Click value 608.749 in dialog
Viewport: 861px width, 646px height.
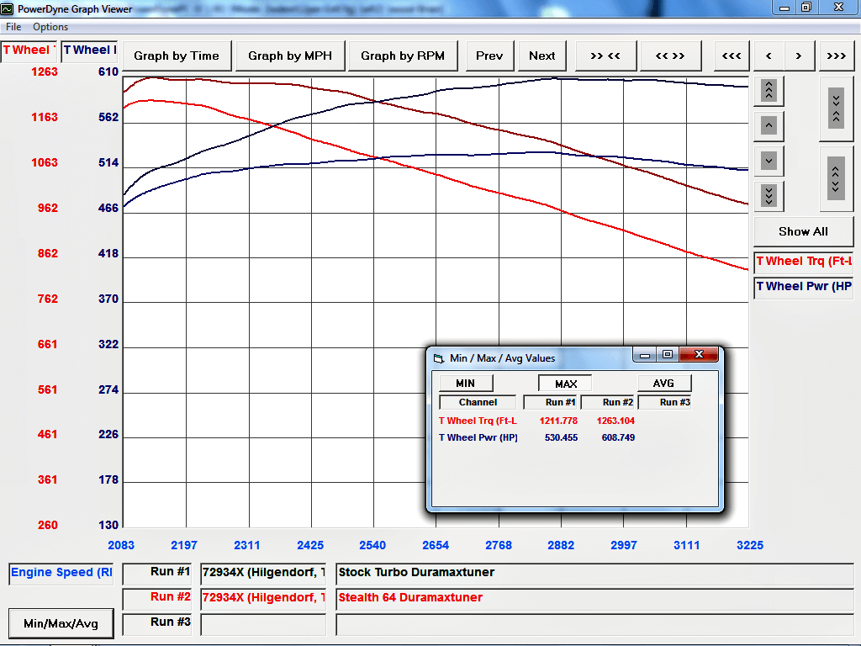pos(618,437)
